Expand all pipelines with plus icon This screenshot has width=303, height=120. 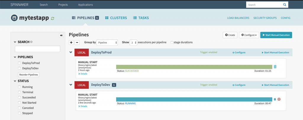pos(71,42)
